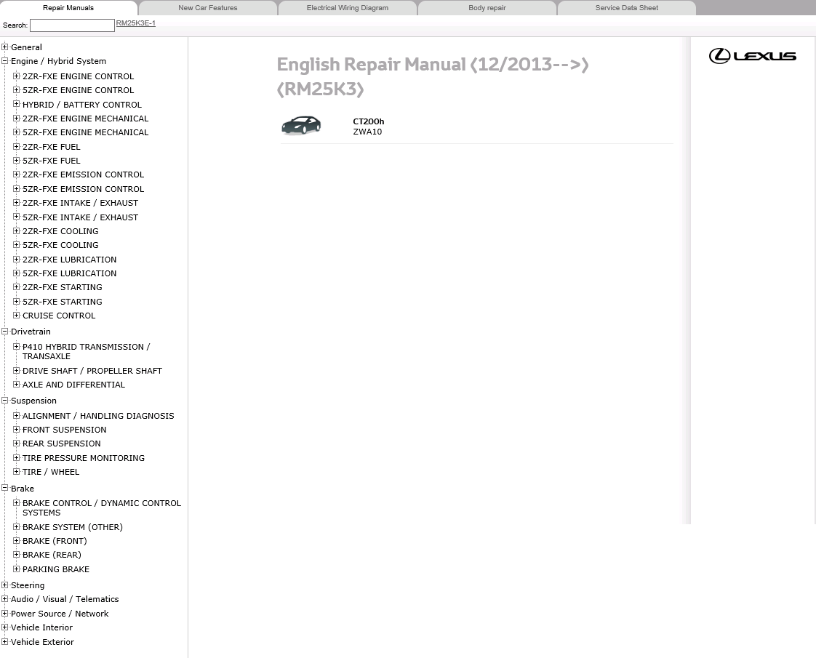Collapse the Engine / Hybrid System node
Viewport: 816px width, 658px height.
[4, 61]
